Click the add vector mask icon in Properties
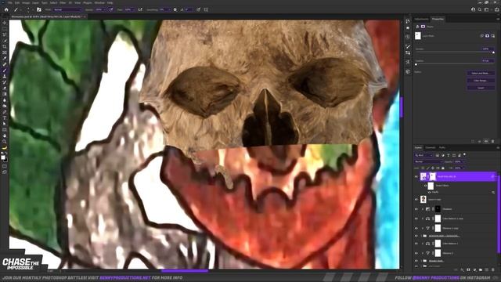 [493, 36]
